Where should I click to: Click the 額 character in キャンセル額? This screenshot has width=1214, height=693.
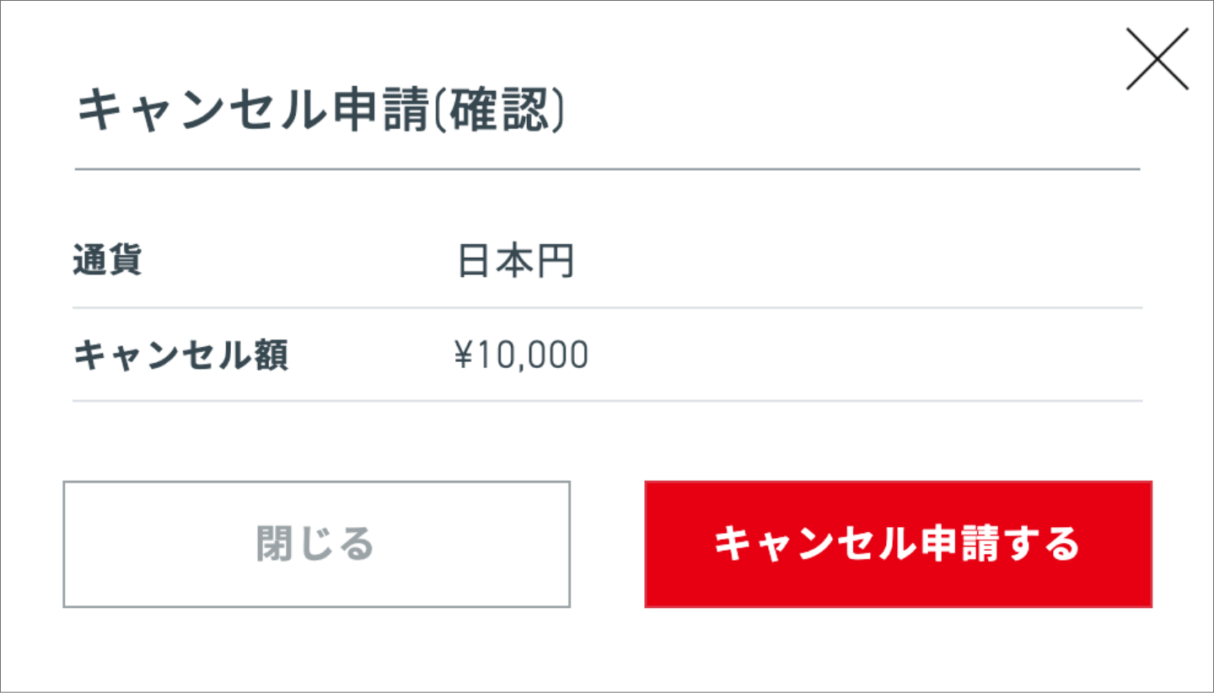pyautogui.click(x=270, y=356)
